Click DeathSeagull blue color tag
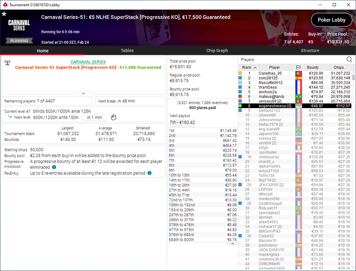Image resolution: width=356 pixels, height=271 pixels. (x=240, y=203)
